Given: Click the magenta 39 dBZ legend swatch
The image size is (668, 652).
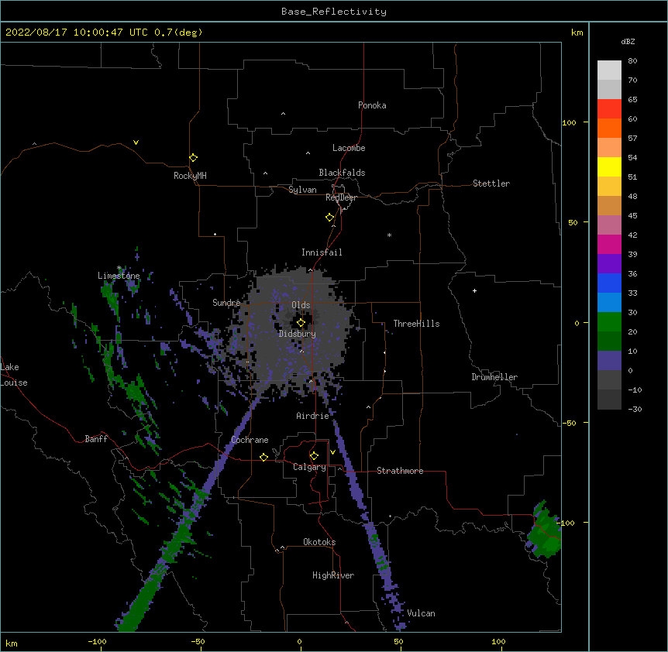Looking at the screenshot, I should pyautogui.click(x=609, y=244).
